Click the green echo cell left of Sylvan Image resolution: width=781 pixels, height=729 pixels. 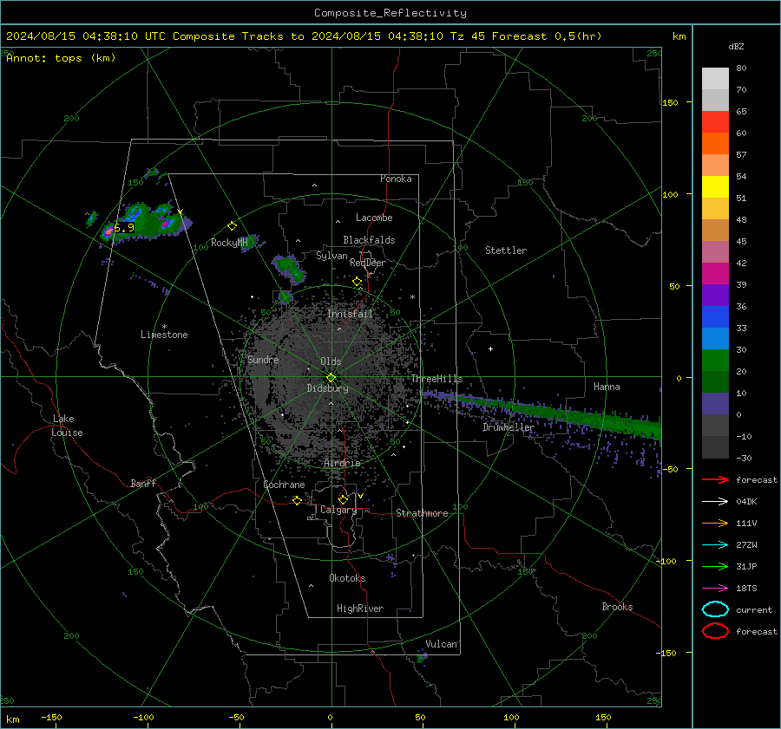pos(289,270)
